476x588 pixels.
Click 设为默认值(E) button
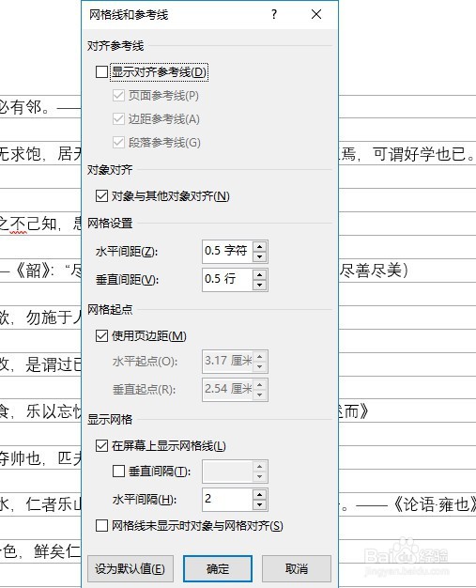coord(131,569)
